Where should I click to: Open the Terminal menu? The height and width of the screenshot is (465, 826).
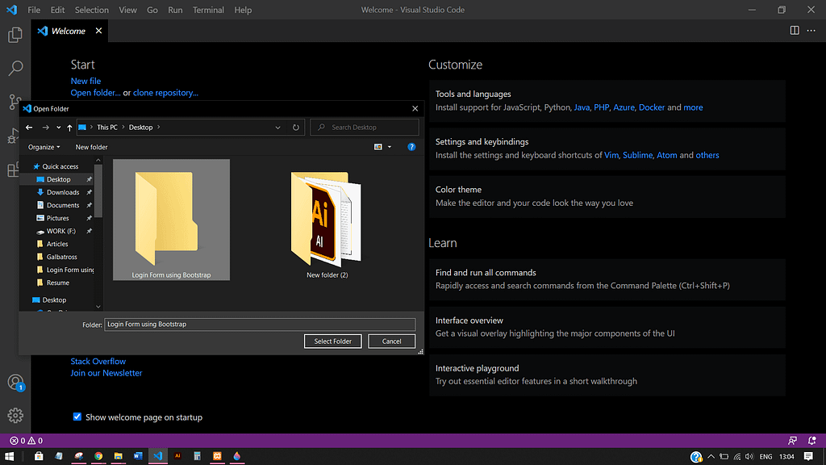[208, 10]
